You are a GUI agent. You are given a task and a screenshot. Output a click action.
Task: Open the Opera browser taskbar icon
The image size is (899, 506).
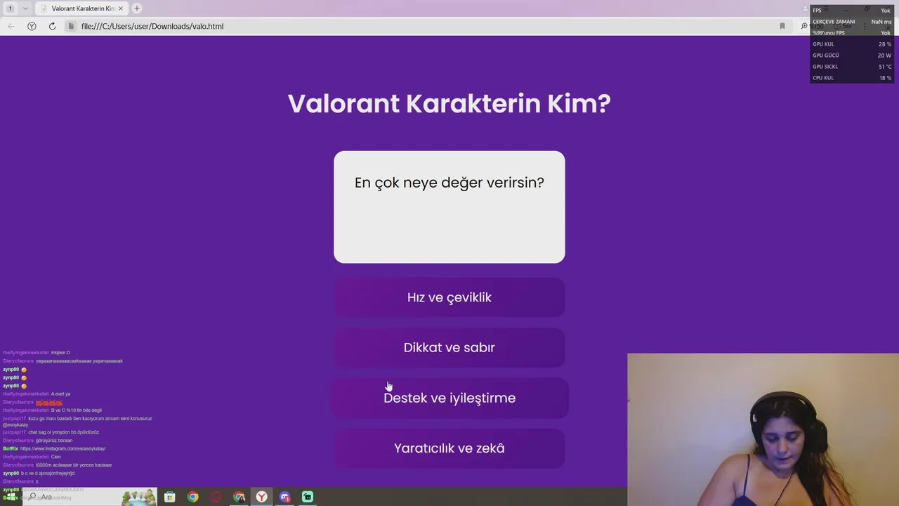pyautogui.click(x=216, y=497)
